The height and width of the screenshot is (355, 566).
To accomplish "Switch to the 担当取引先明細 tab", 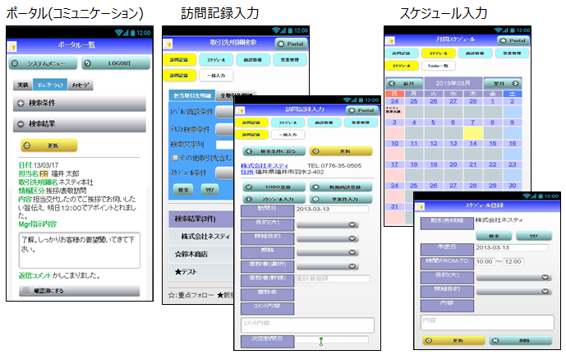I will [x=192, y=95].
